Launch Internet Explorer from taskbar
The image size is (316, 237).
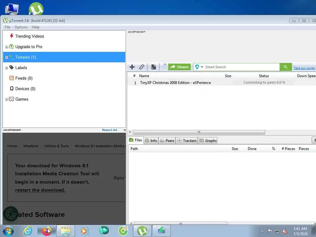click(27, 231)
